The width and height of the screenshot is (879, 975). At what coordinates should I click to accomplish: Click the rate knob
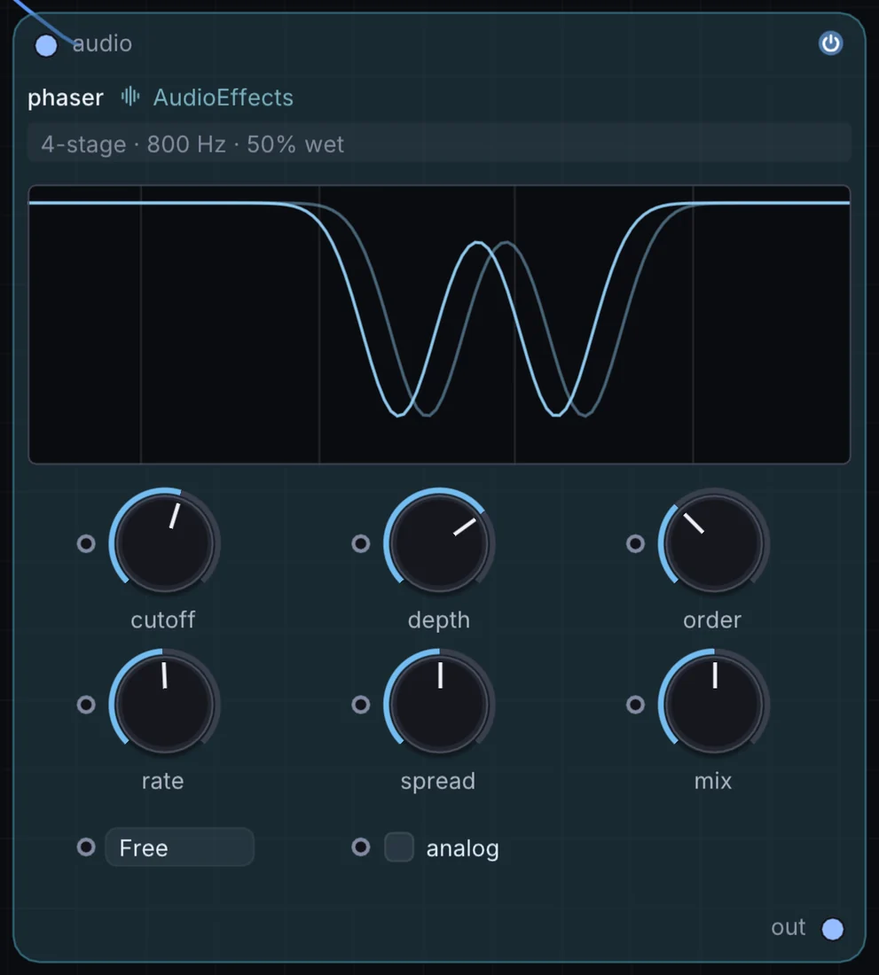(164, 704)
